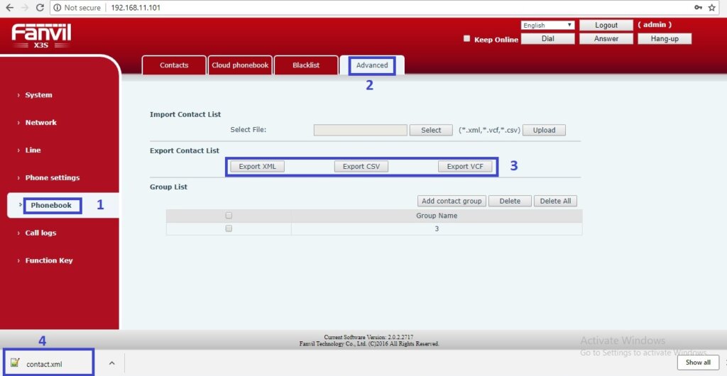Image resolution: width=727 pixels, height=376 pixels.
Task: Expand the System sidebar menu
Action: 38,95
